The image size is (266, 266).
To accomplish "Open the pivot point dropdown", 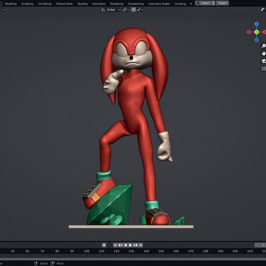I will point(126,9).
